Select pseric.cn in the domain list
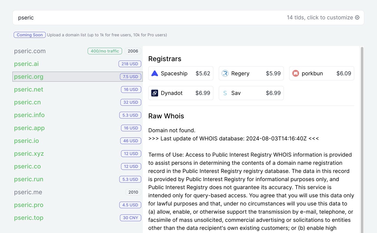377x233 pixels. (77, 102)
